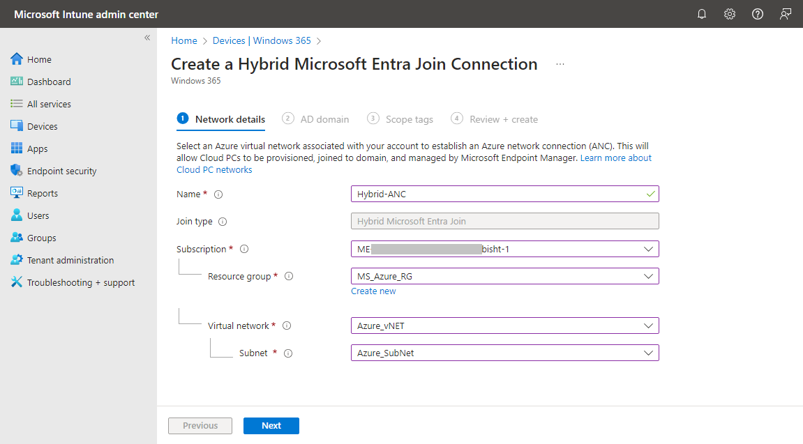
Task: Click the Troubleshooting + support tools icon
Action: [x=16, y=282]
